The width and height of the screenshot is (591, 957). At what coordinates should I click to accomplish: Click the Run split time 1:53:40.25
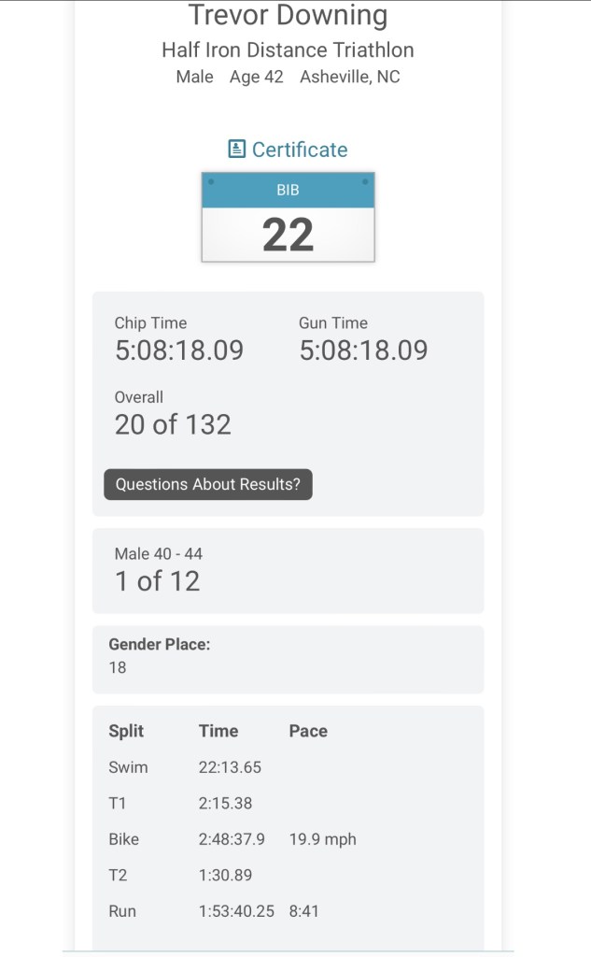pos(236,910)
